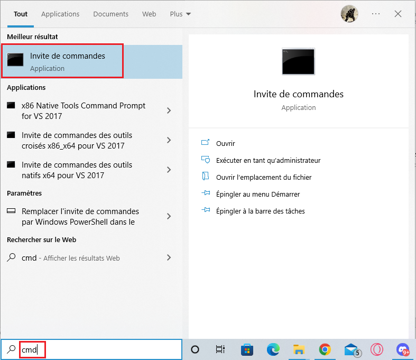This screenshot has width=416, height=360.
Task: Click the black cmd icon in best result
Action: (15, 59)
